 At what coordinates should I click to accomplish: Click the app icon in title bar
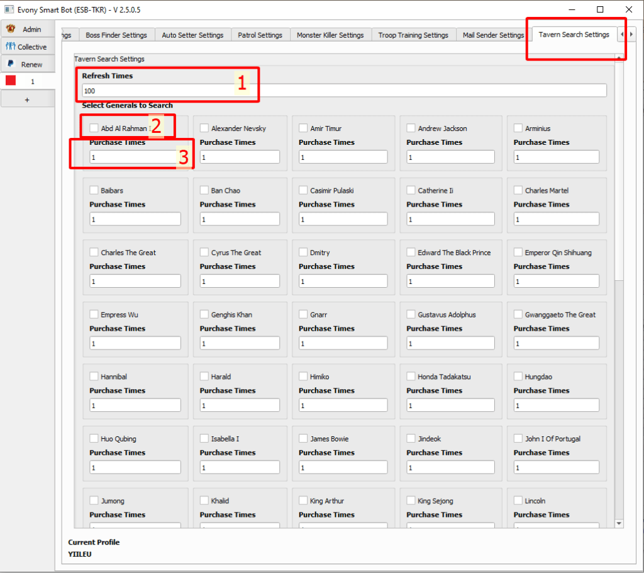click(x=9, y=9)
